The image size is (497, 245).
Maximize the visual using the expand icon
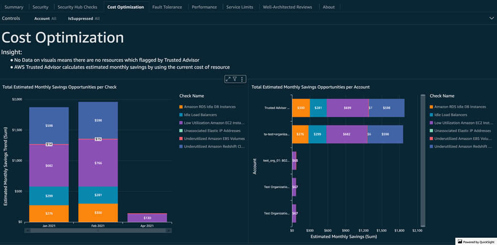(x=228, y=79)
